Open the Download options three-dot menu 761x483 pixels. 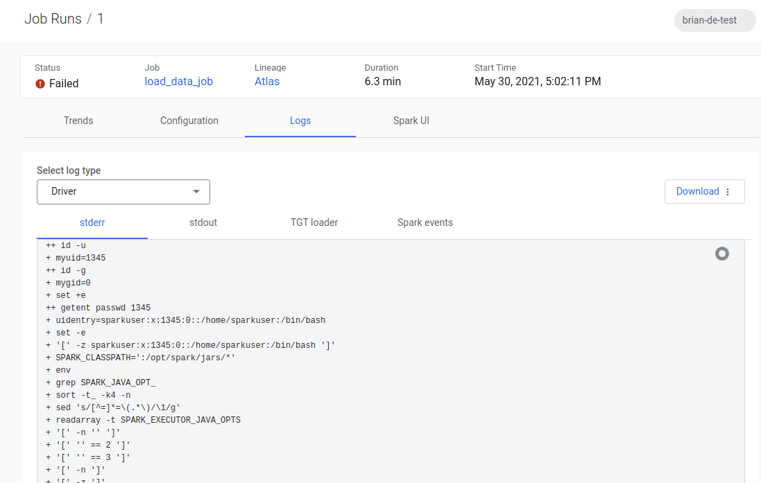(x=728, y=192)
